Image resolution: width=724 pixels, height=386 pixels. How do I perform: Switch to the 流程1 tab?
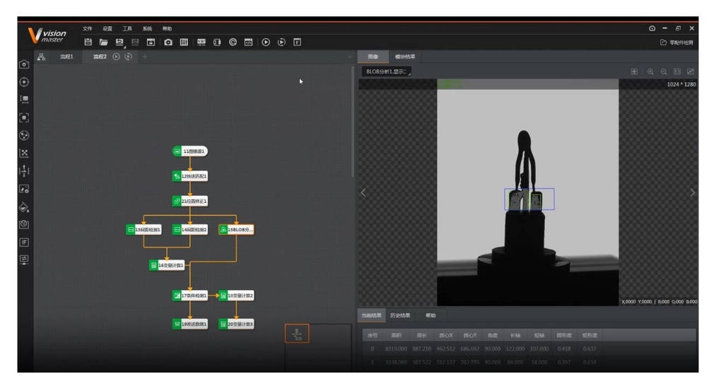(66, 57)
